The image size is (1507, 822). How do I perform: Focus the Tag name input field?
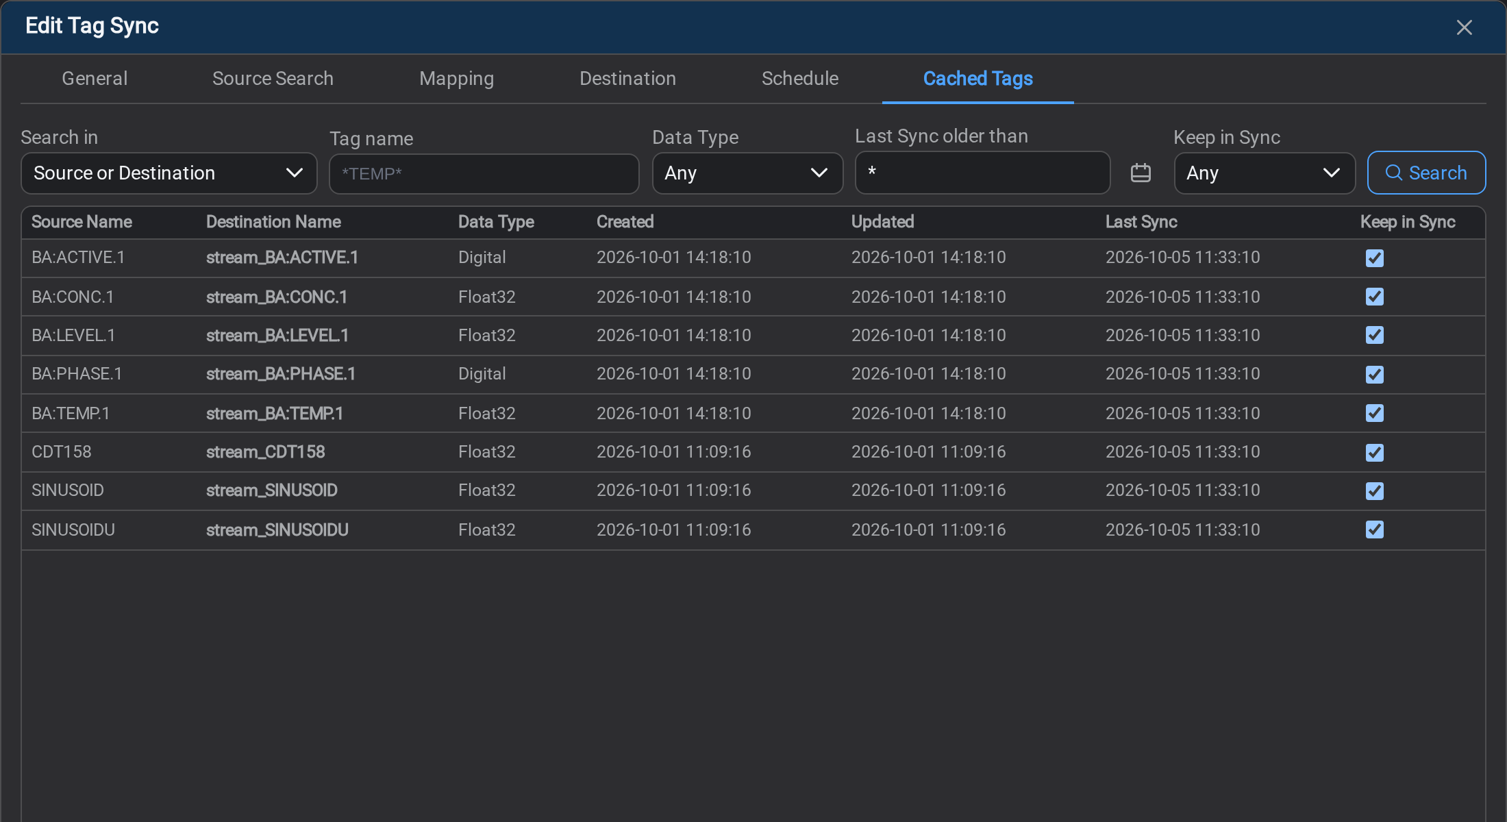point(484,174)
